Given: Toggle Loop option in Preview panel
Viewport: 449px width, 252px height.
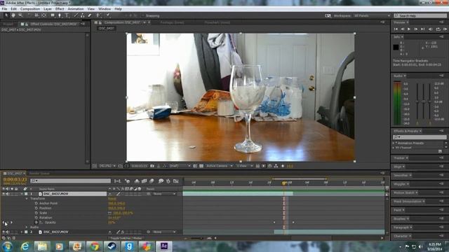Looking at the screenshot, I should coord(438,29).
